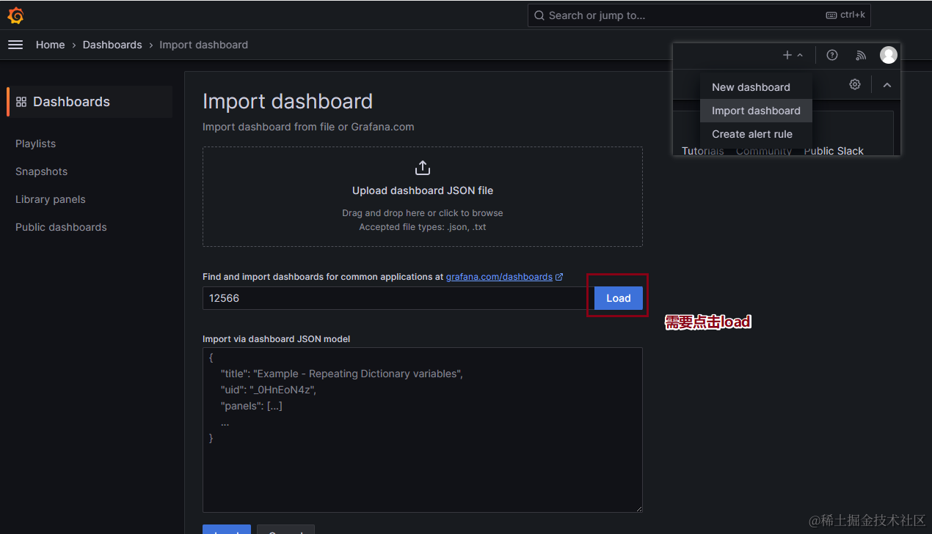Click the dashboard ID field containing 12566
Screen dimensions: 932x534
click(396, 298)
